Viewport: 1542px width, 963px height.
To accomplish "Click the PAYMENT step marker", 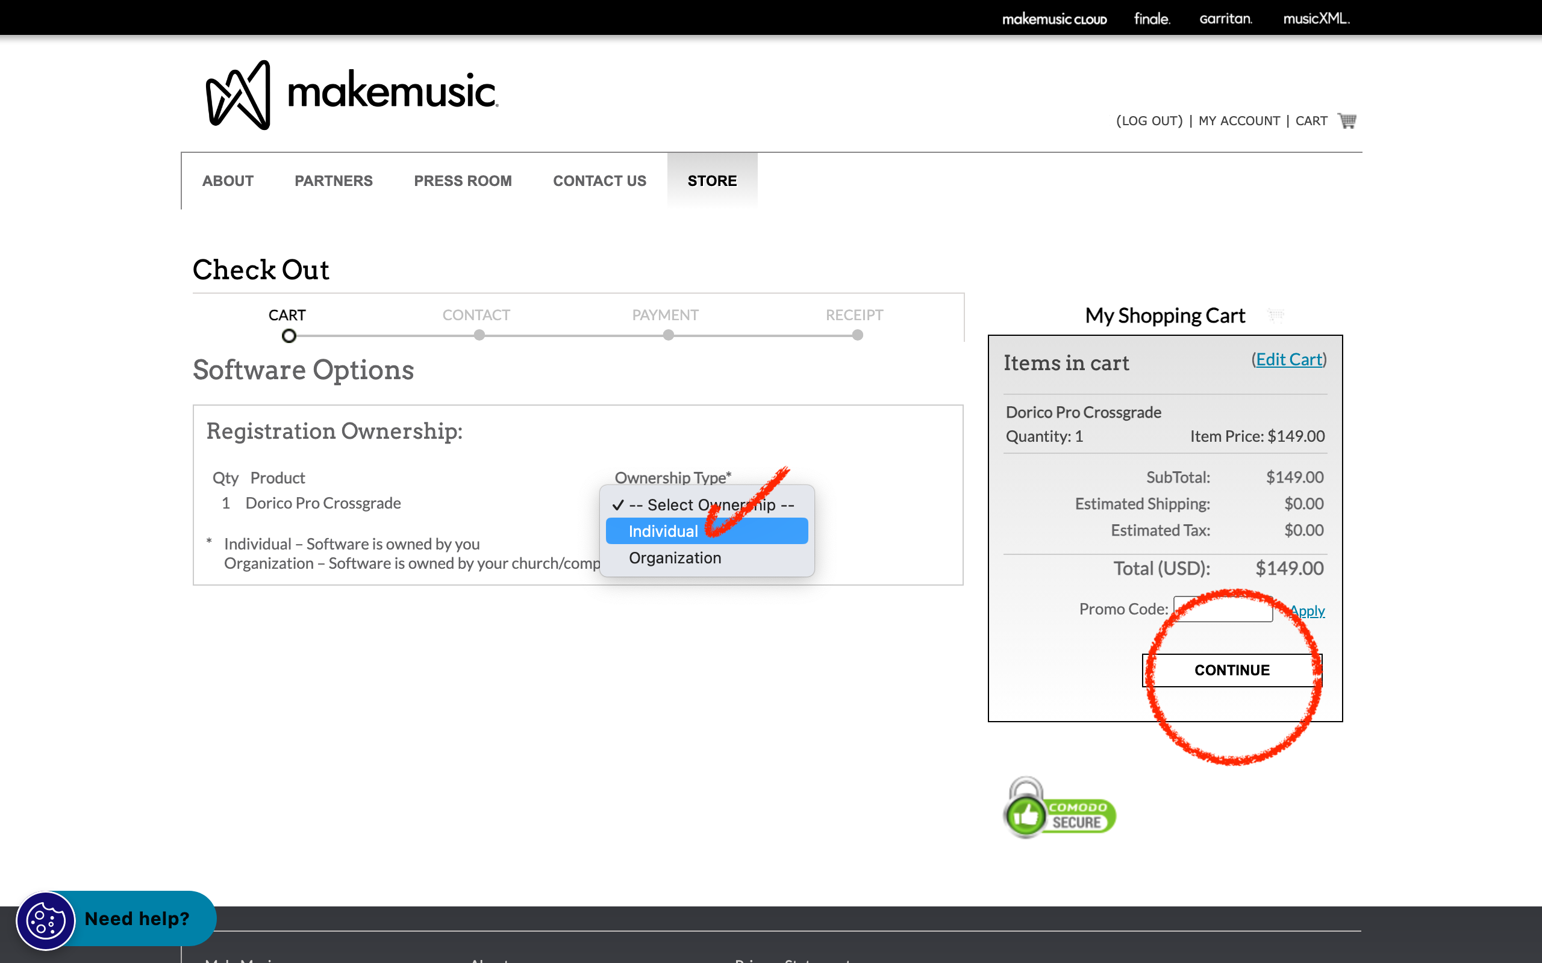I will (668, 335).
